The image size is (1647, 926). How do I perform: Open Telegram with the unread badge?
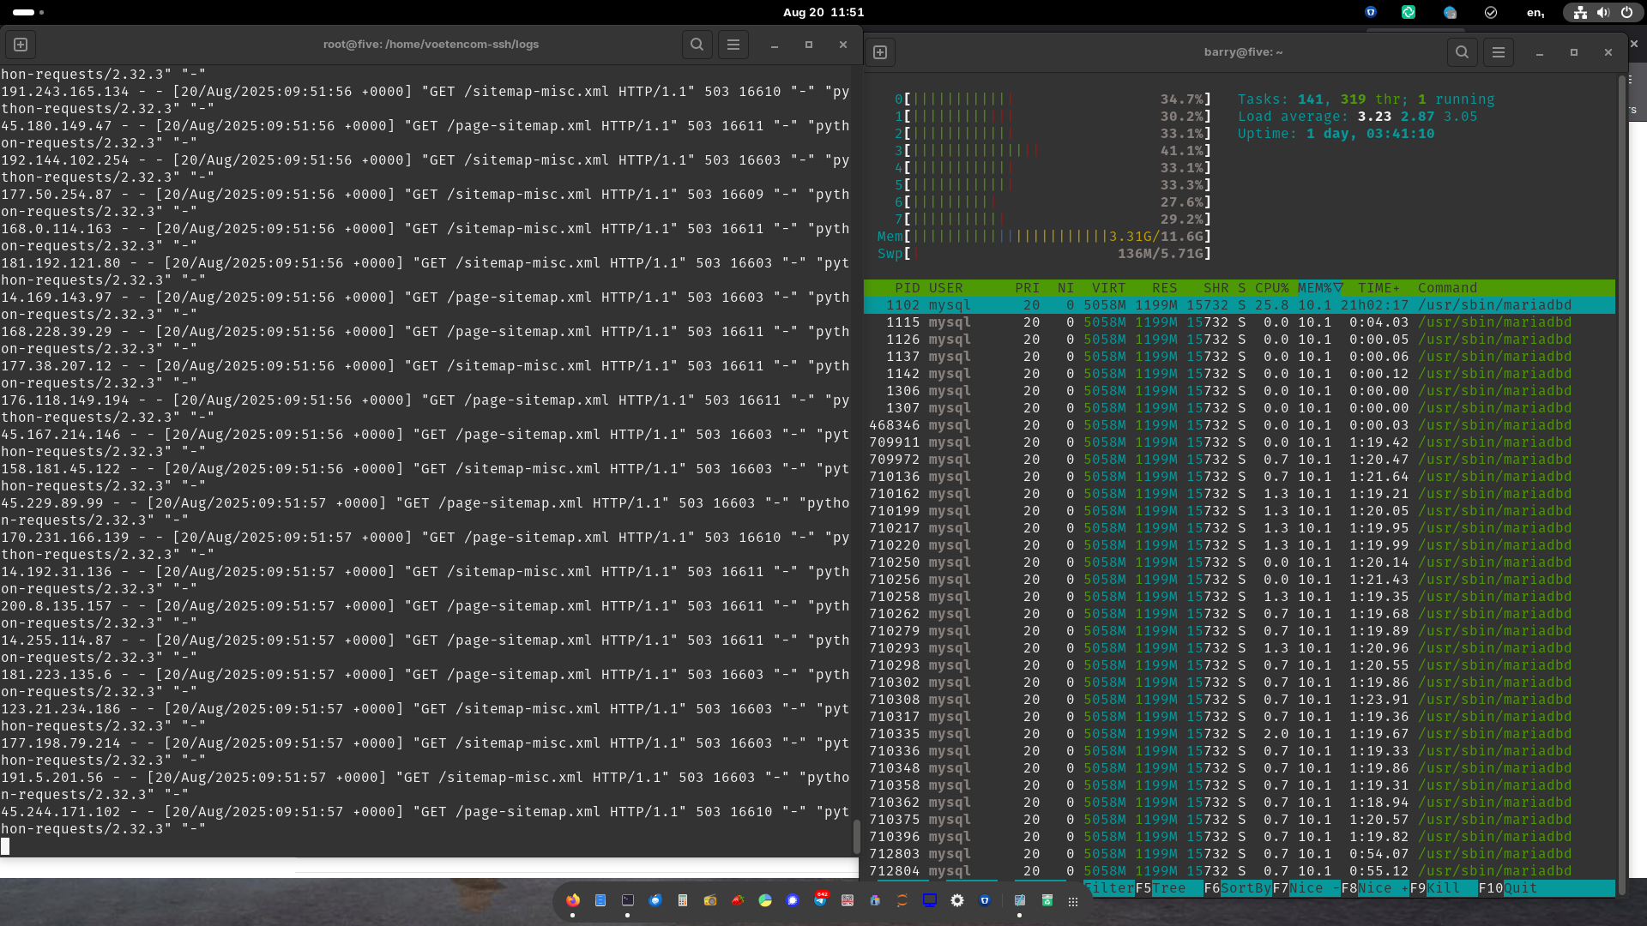point(820,900)
